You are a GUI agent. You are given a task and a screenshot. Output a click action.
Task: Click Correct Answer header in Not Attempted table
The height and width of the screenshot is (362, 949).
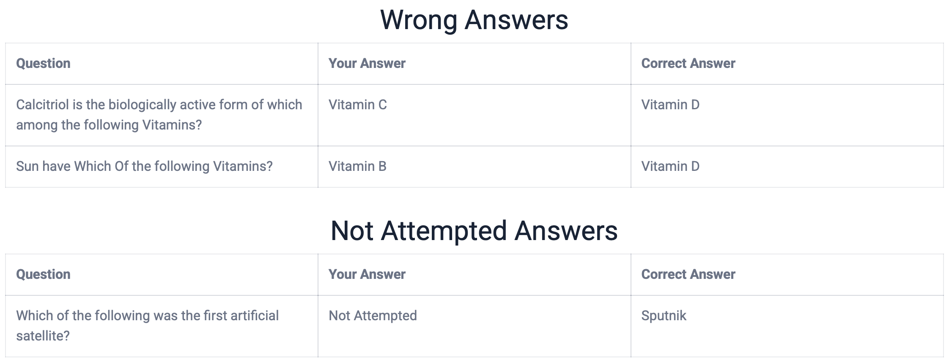click(688, 274)
